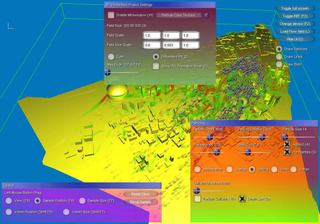Viewport: 320px width, 224px height.
Task: Click the Field Size Scale 0.503 field
Action: [171, 45]
